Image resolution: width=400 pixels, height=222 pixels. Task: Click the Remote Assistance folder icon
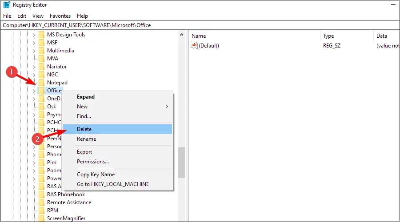point(41,202)
